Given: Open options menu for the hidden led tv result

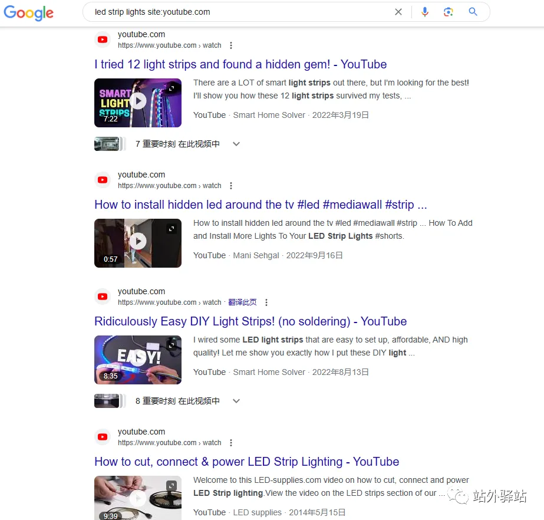Looking at the screenshot, I should click(231, 186).
